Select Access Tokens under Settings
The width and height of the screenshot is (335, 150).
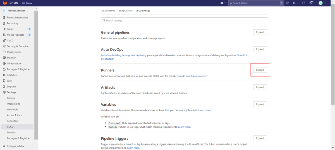[x=15, y=115]
